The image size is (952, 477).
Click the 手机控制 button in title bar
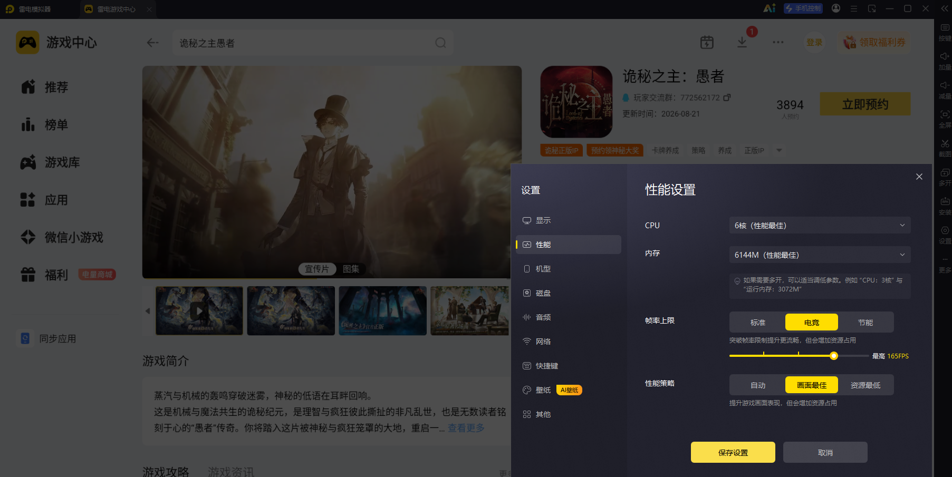(803, 8)
